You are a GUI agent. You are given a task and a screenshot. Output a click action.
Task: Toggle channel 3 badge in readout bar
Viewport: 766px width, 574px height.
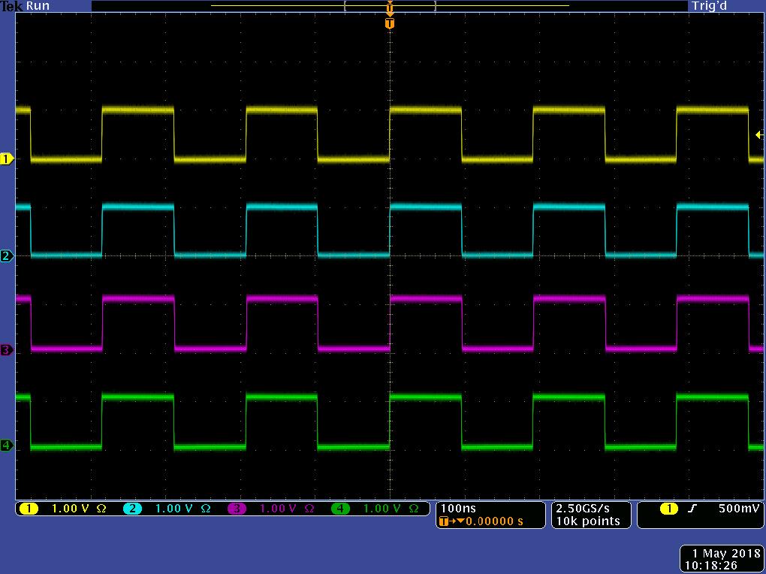[x=237, y=509]
